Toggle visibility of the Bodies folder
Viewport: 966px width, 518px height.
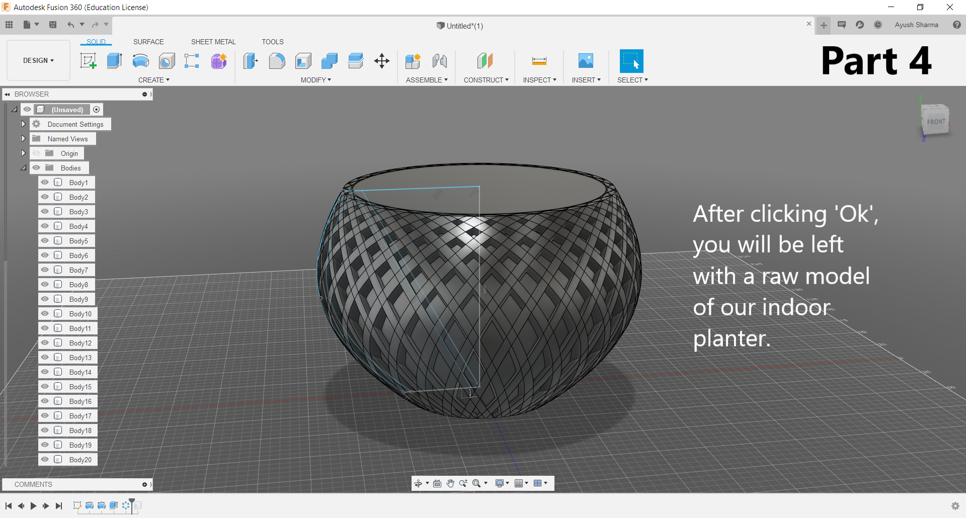click(36, 168)
